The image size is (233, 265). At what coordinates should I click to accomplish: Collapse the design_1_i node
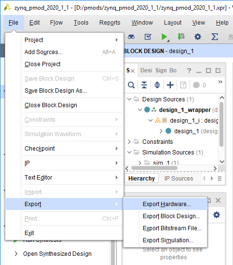(x=150, y=121)
